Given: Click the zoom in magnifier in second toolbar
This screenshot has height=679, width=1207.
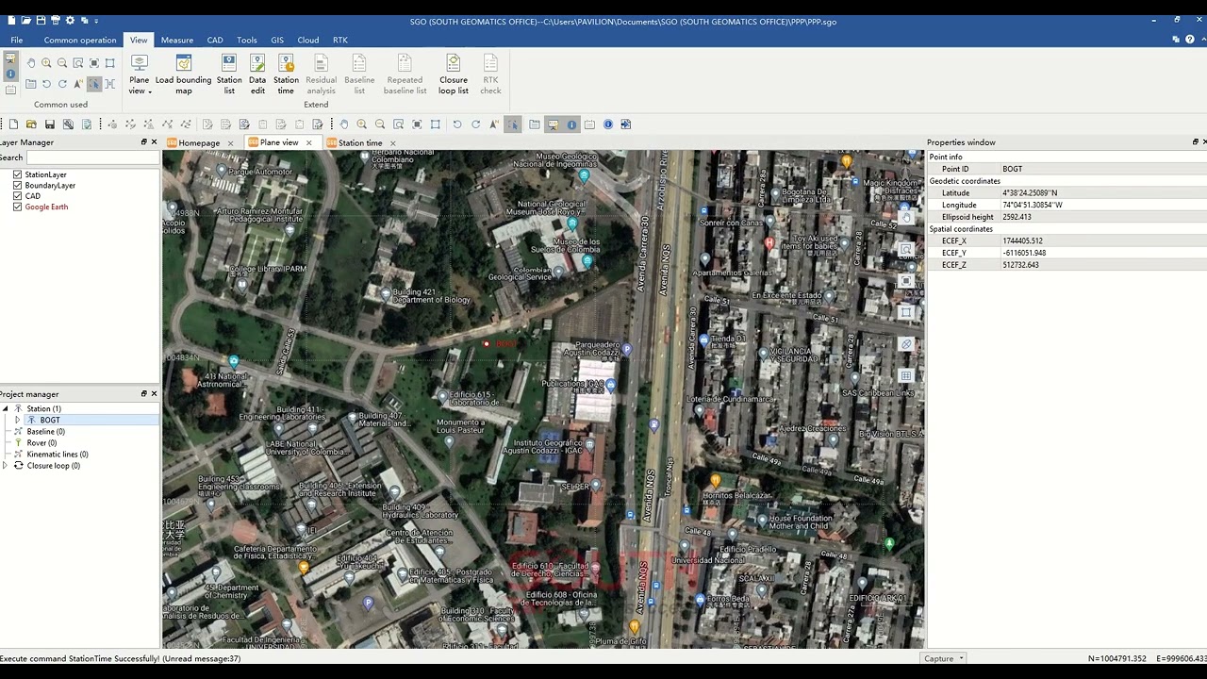Looking at the screenshot, I should (x=361, y=124).
